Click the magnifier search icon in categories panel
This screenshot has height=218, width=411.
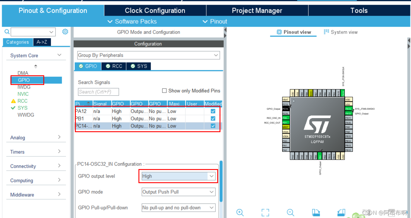pyautogui.click(x=7, y=32)
